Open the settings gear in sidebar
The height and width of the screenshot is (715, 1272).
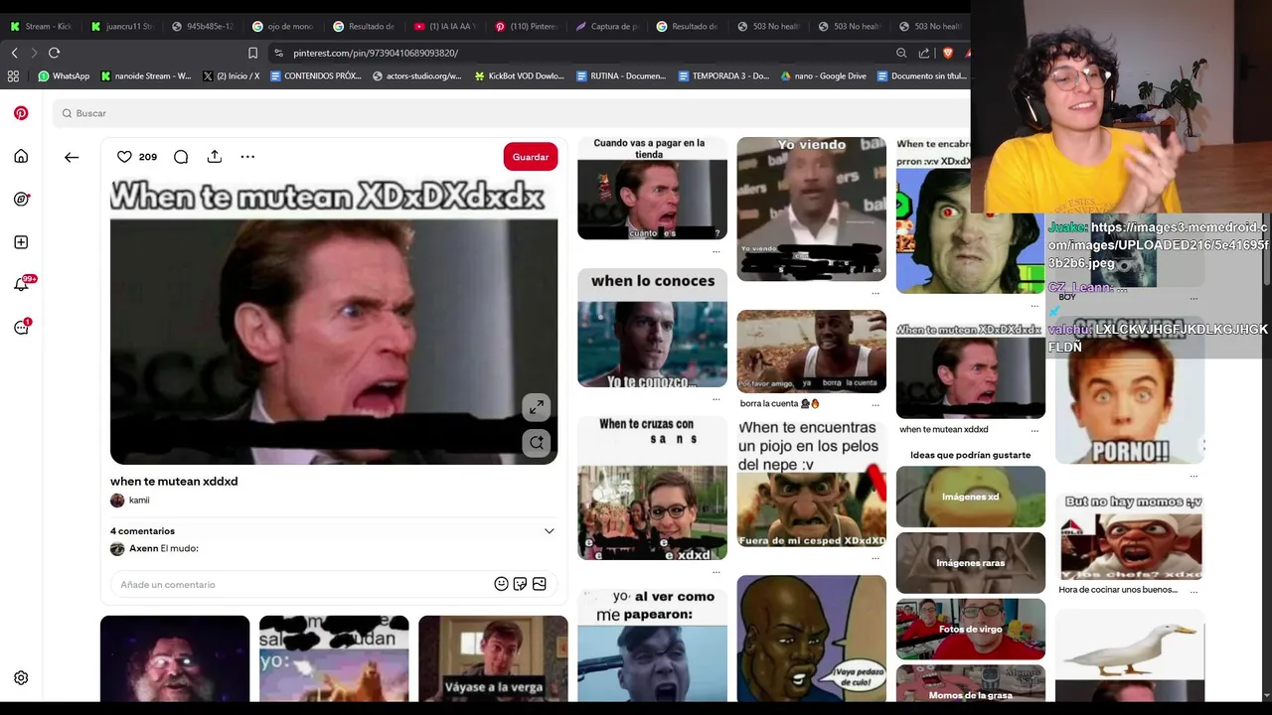(x=21, y=678)
